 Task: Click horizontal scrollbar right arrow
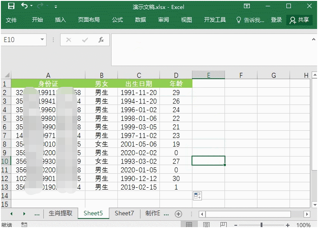coord(307,214)
